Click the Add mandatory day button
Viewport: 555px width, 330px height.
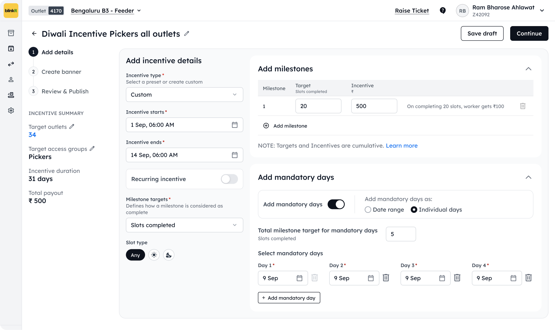point(289,298)
